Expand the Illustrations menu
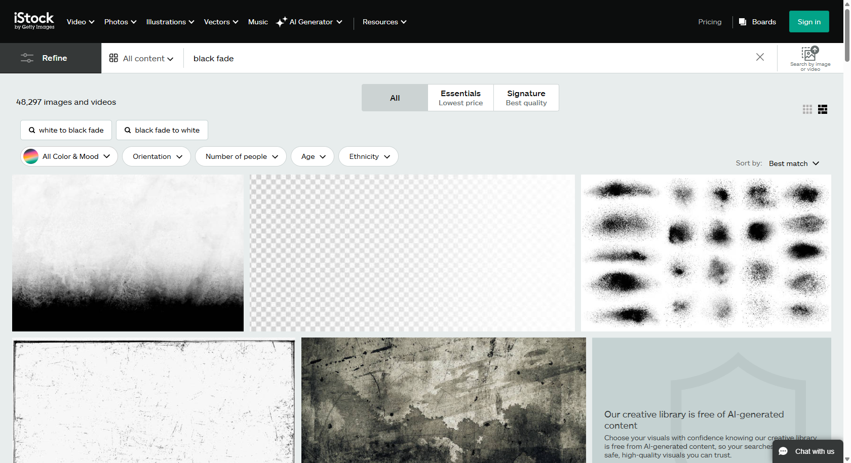Viewport: 851px width, 463px height. click(x=170, y=22)
